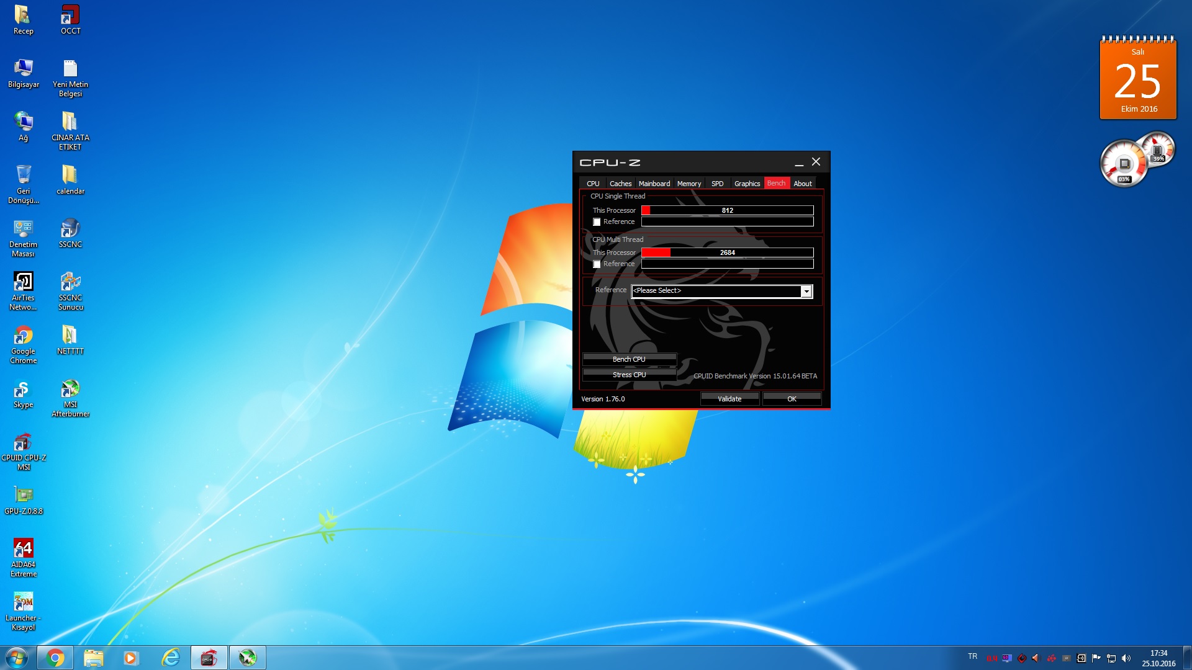Launch MSI Afterburner shortcut
Viewport: 1192px width, 670px height.
pos(70,398)
